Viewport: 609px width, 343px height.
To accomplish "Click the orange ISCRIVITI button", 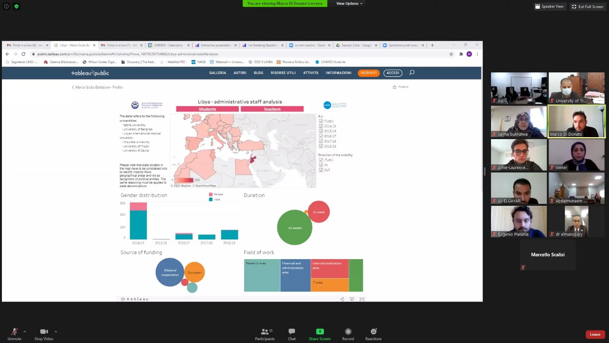I will 368,73.
